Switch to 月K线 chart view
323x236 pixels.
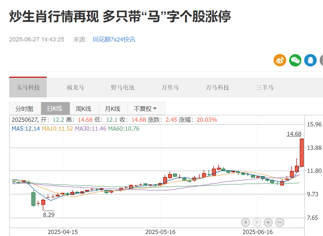pos(113,108)
